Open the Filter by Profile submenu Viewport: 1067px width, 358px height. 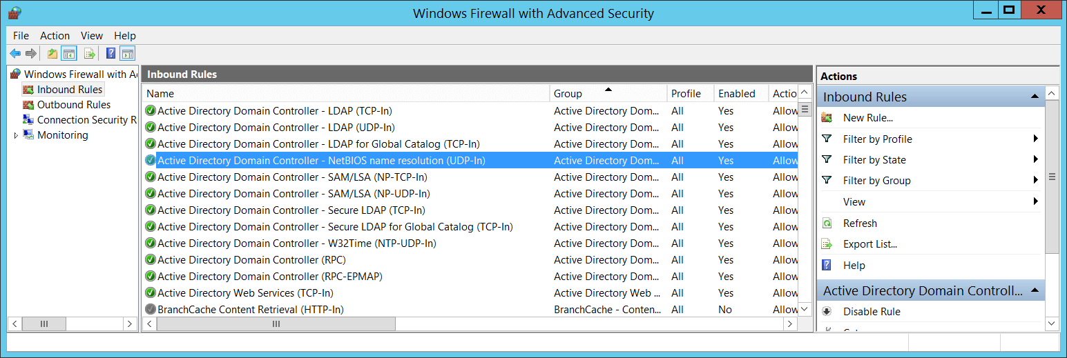(x=1036, y=139)
